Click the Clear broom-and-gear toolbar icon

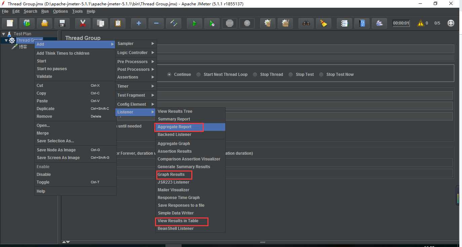pyautogui.click(x=268, y=23)
